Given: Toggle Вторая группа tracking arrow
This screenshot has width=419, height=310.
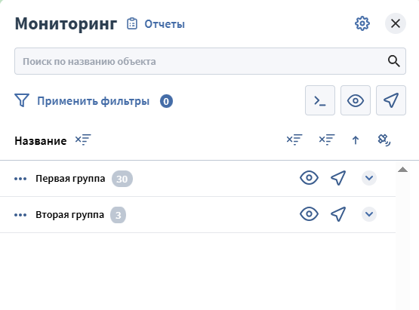Looking at the screenshot, I should click(x=338, y=214).
